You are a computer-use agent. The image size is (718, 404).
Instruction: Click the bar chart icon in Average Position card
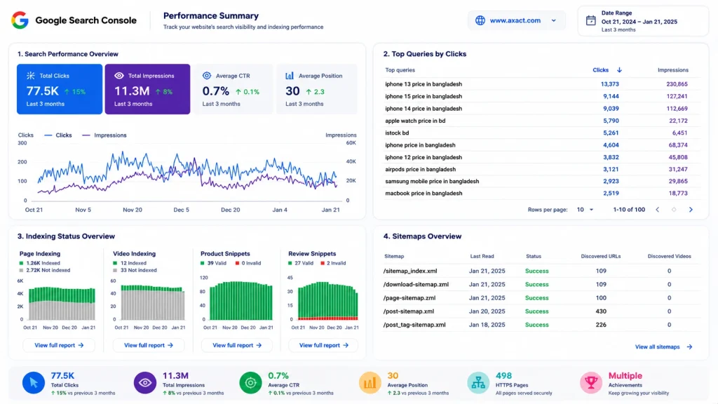click(290, 76)
